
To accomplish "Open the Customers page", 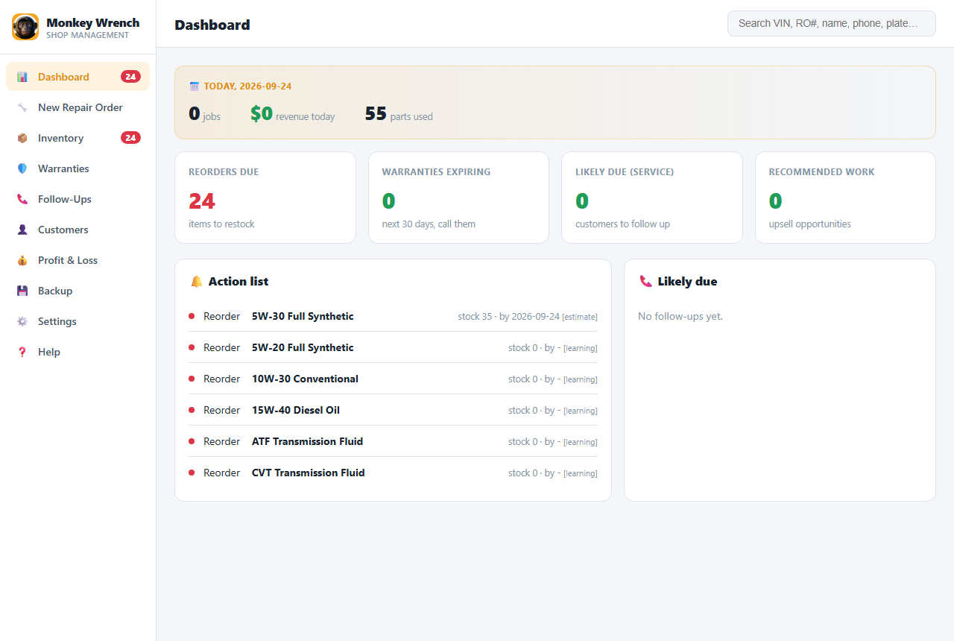I will coord(78,230).
